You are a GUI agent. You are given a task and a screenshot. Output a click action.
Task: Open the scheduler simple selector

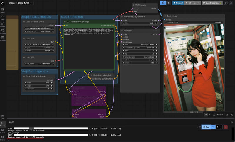coord(140,60)
